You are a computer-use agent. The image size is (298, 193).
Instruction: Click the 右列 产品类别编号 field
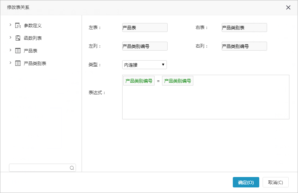pos(244,46)
